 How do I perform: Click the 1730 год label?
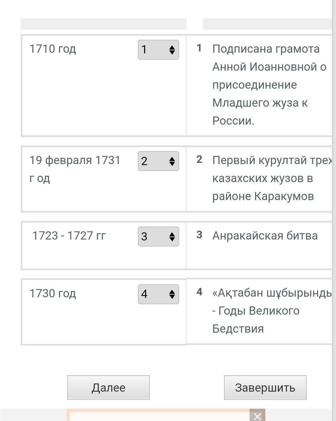click(53, 293)
